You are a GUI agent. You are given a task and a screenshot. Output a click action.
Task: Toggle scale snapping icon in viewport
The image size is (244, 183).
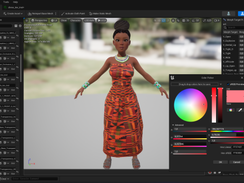(204, 20)
